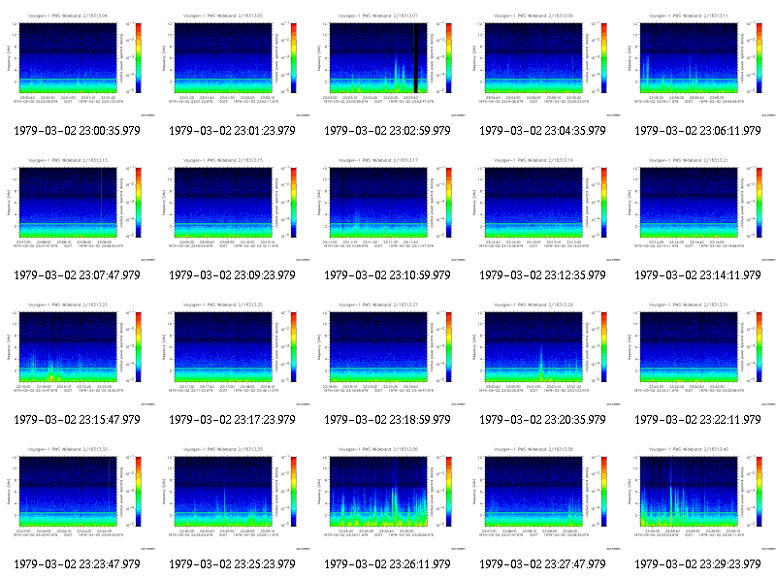776x578 pixels.
Task: Pick the date text "1979-03-02 23:27:47.979"
Action: (x=542, y=564)
